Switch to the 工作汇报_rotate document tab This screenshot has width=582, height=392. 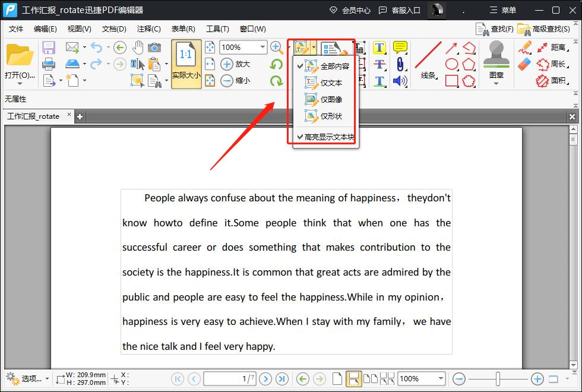click(33, 116)
